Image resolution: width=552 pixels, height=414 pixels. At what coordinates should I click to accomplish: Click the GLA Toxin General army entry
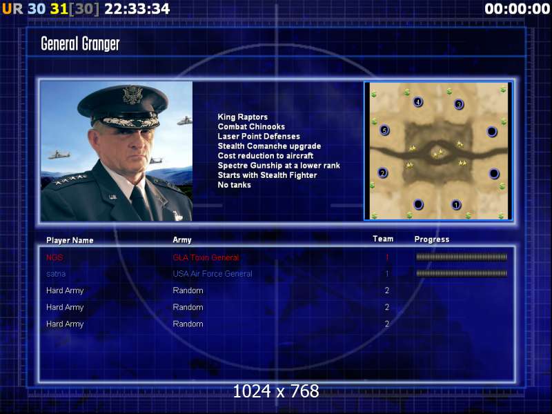tap(206, 257)
